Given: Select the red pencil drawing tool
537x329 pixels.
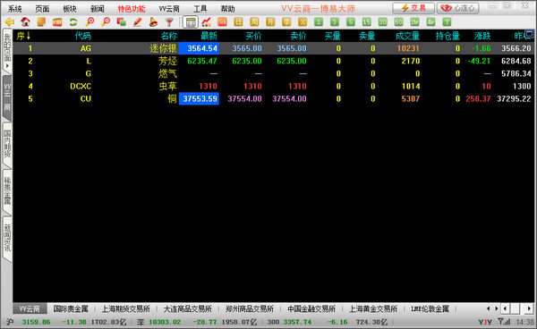Looking at the screenshot, I should point(137,22).
